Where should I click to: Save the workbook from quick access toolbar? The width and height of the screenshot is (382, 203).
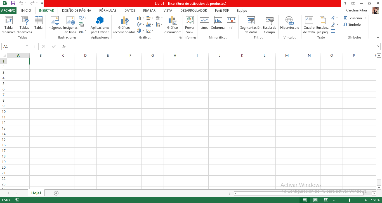pos(13,3)
